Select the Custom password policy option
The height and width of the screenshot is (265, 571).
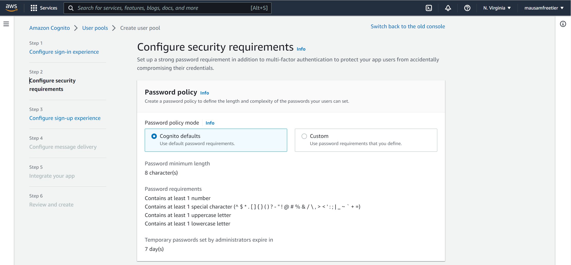pyautogui.click(x=304, y=136)
